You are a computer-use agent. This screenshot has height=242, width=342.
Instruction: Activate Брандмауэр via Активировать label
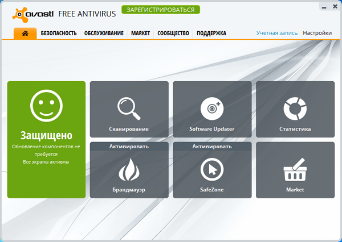(129, 147)
